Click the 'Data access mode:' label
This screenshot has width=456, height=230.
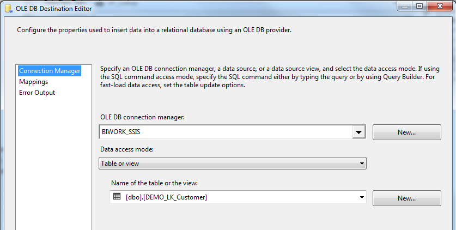[x=127, y=149]
